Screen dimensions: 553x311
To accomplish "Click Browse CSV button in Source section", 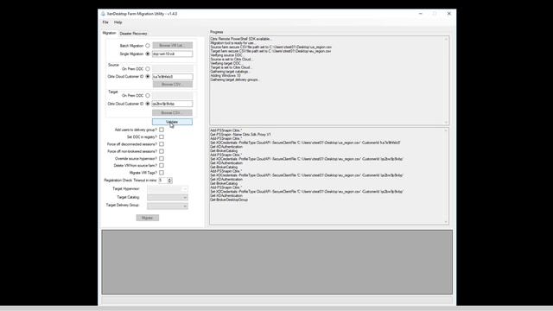I will pos(173,85).
